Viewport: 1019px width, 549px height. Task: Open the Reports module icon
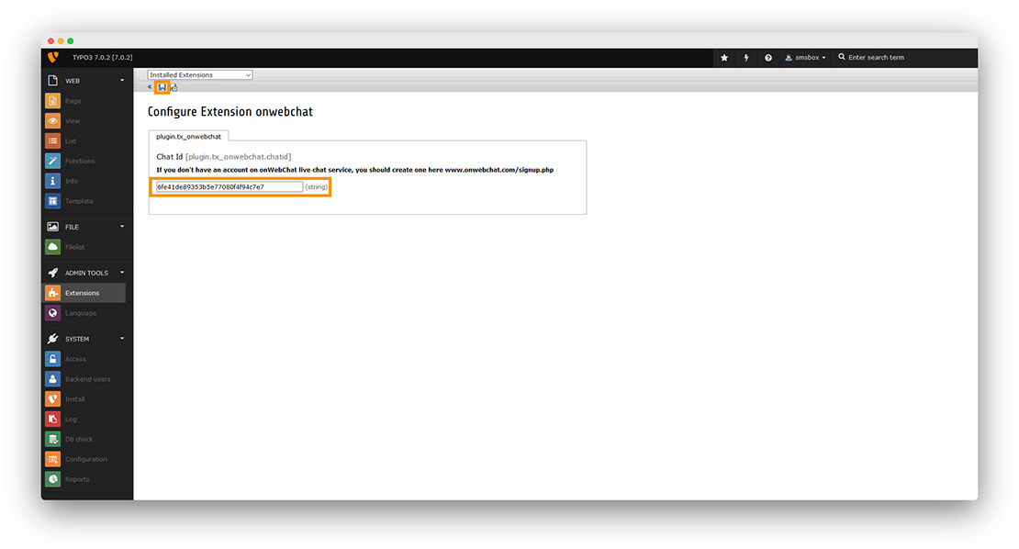[x=53, y=478]
